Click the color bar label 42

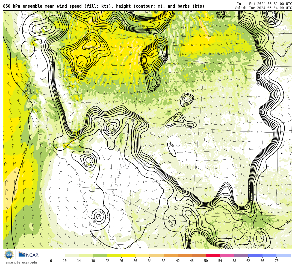click(178, 261)
